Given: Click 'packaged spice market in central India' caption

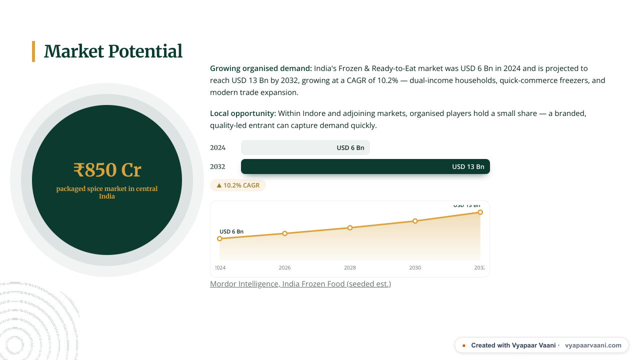Looking at the screenshot, I should coord(107,192).
